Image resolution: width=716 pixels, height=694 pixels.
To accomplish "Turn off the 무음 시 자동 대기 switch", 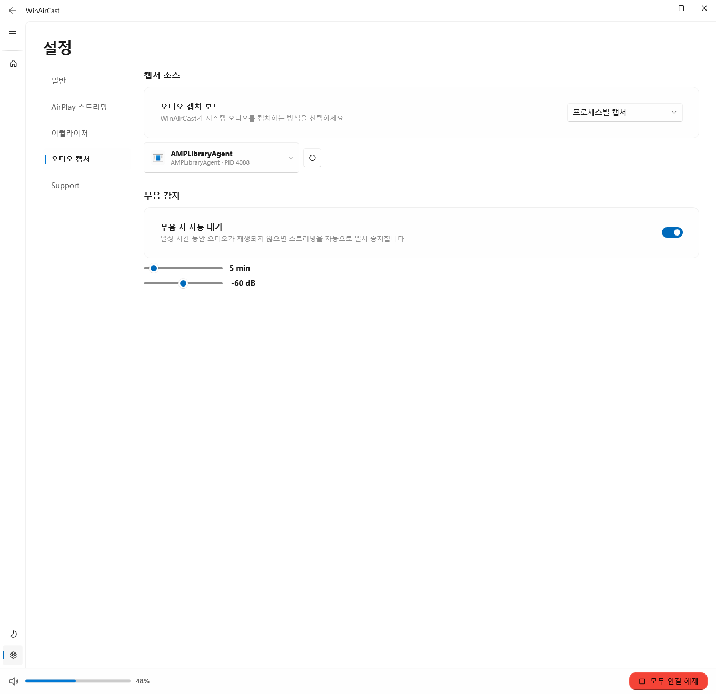I will 672,232.
